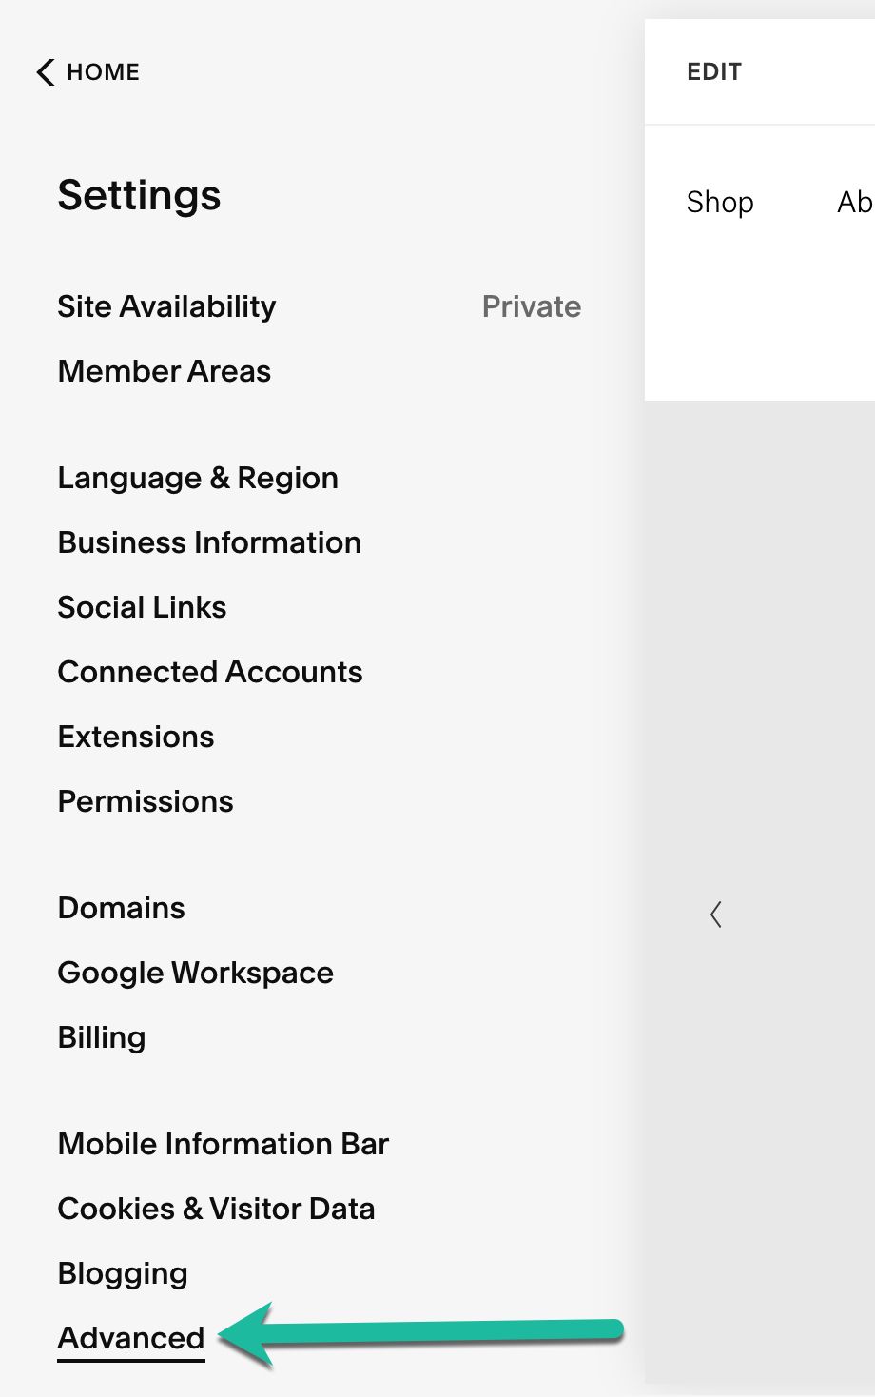Open Site Availability settings
The height and width of the screenshot is (1397, 875).
coord(166,306)
